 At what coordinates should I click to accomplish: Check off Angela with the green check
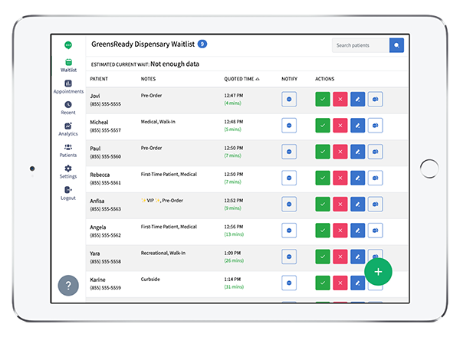[323, 231]
